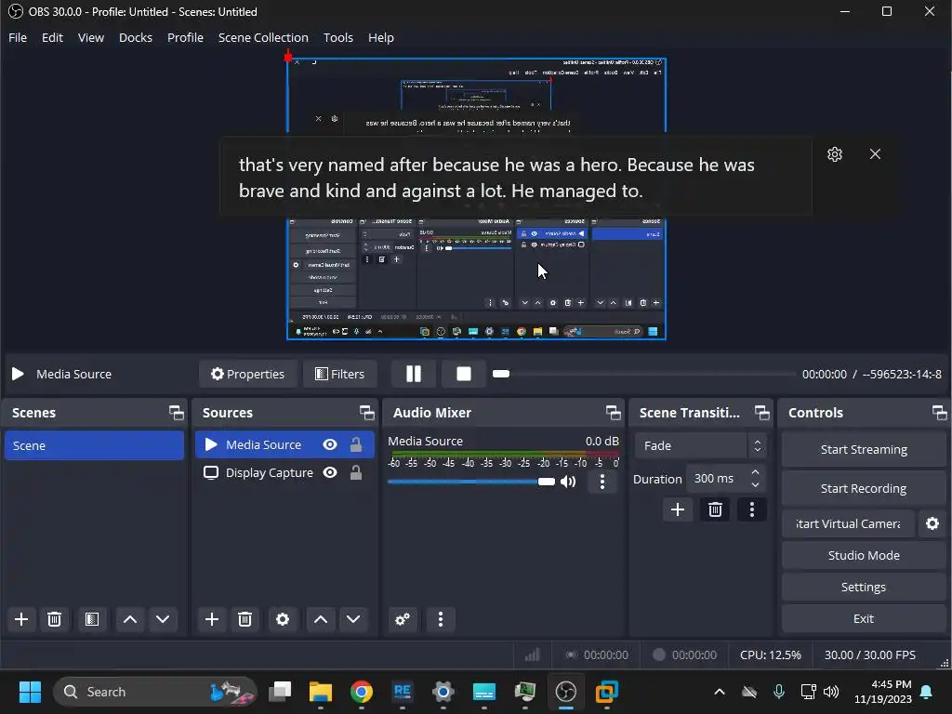Click Start Streaming button
This screenshot has height=714, width=952.
864,449
